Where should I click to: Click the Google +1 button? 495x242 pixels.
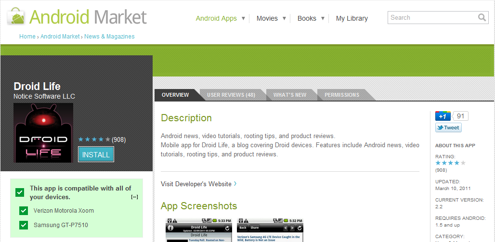(x=443, y=116)
